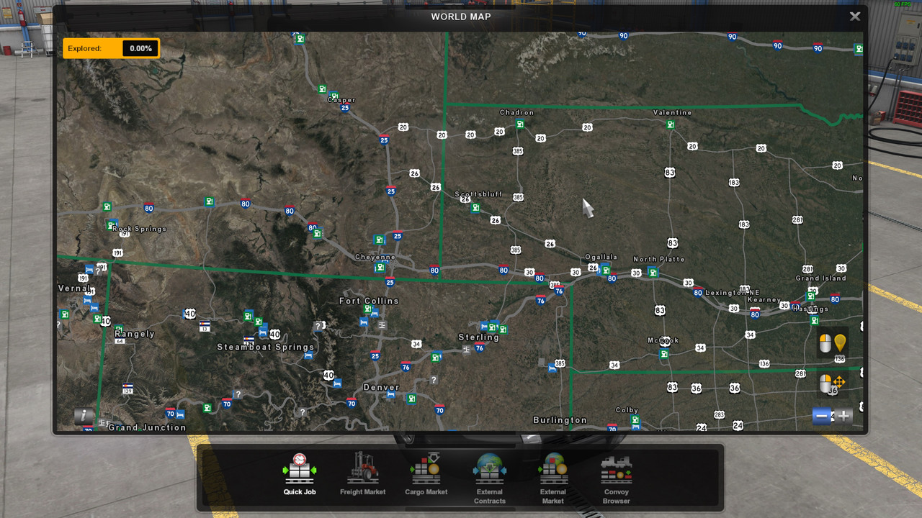Click the Grand Junction city label
This screenshot has width=922, height=518.
[147, 427]
